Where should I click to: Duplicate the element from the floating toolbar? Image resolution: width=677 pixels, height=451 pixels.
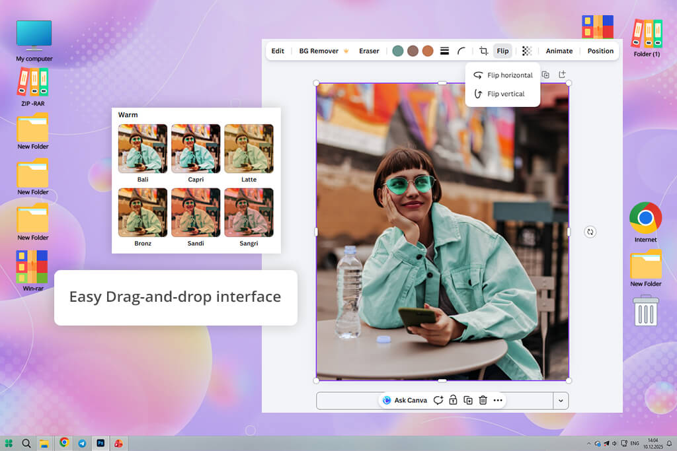tap(468, 400)
